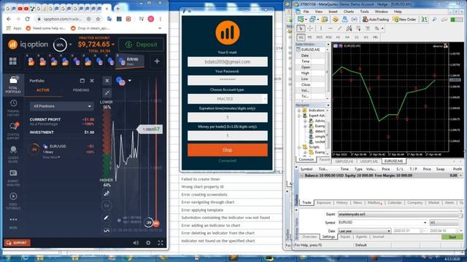Open Symbol EURUSD dropdown in Strategy Tester
Viewport: 467px width, 262px height.
click(382, 222)
